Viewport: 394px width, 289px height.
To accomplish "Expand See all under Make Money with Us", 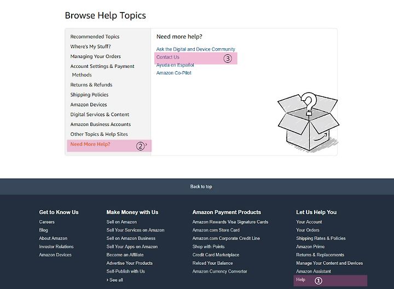I will click(114, 280).
